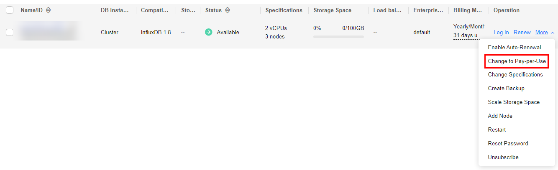Sort instances by Status sort icon

coord(228,10)
